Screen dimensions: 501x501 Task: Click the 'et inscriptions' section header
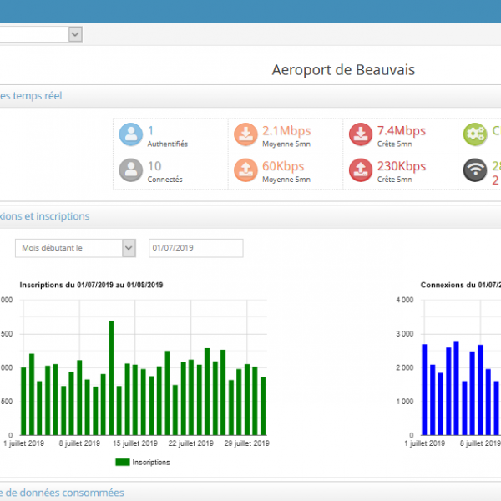(x=45, y=216)
